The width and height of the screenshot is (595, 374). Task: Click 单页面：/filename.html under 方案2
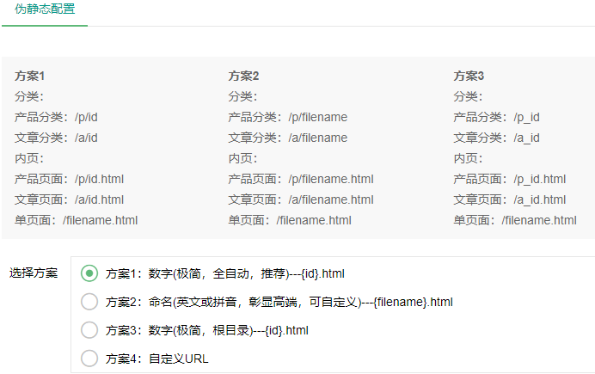click(289, 220)
